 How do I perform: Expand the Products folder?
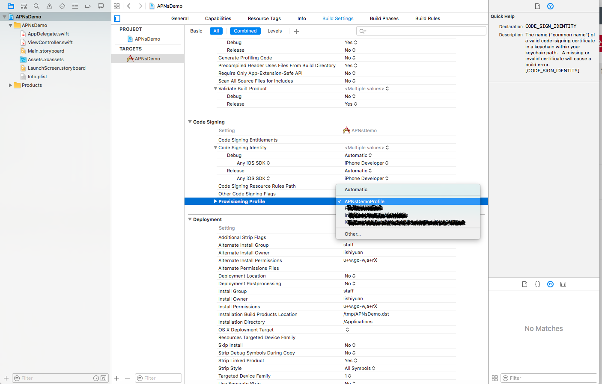point(11,85)
